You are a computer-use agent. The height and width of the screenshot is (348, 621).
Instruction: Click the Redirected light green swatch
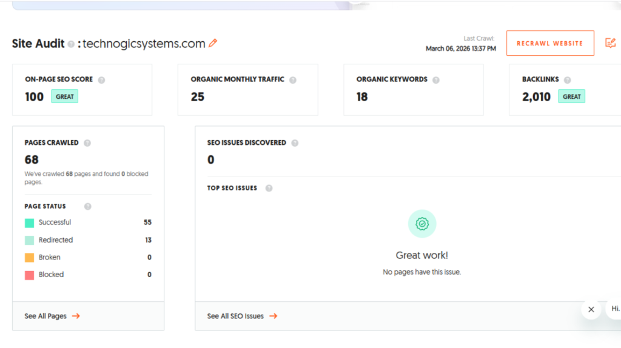(x=29, y=240)
